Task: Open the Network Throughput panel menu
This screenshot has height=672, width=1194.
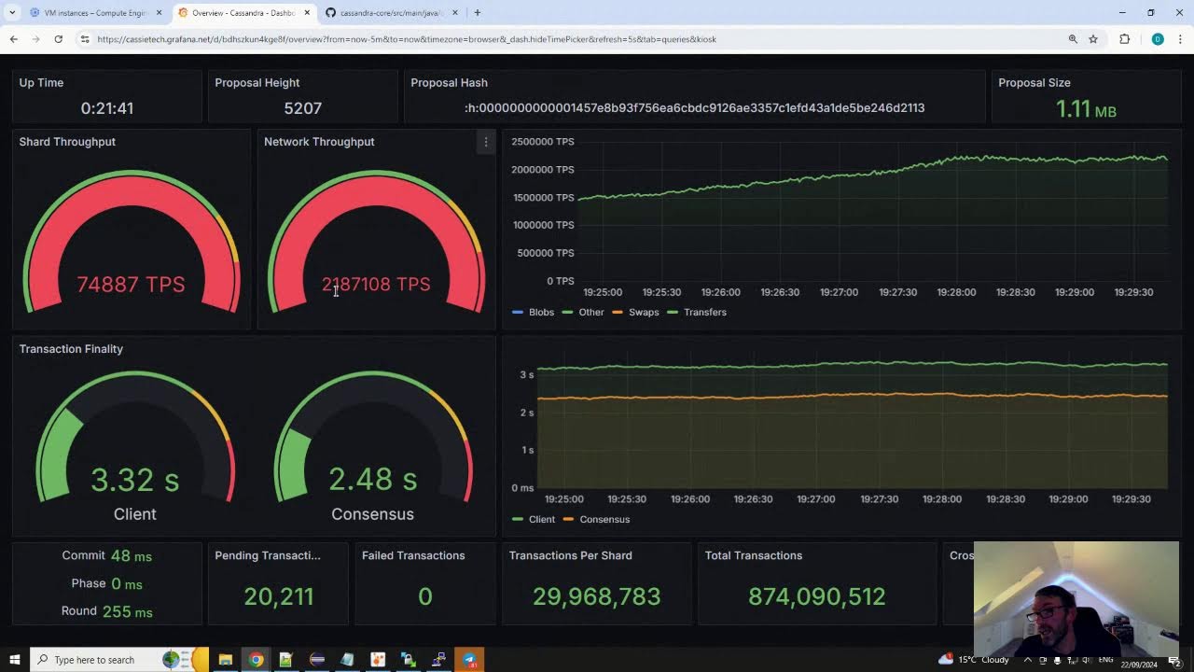Action: 486,142
